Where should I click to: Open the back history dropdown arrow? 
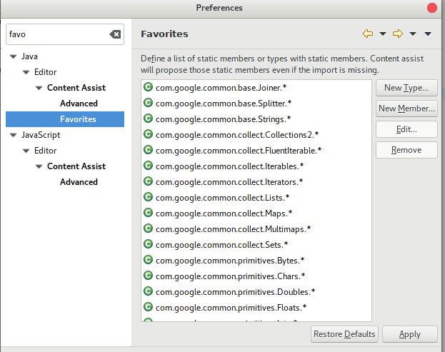click(x=383, y=34)
